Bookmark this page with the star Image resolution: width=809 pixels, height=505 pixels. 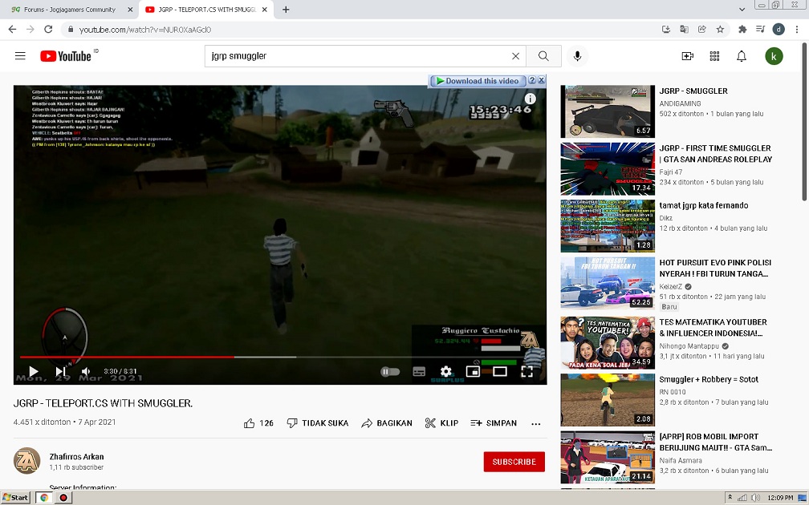(720, 30)
